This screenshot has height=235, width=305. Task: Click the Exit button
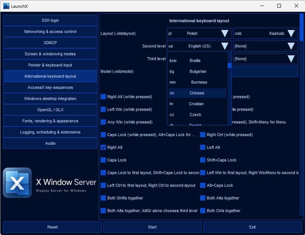[252, 227]
